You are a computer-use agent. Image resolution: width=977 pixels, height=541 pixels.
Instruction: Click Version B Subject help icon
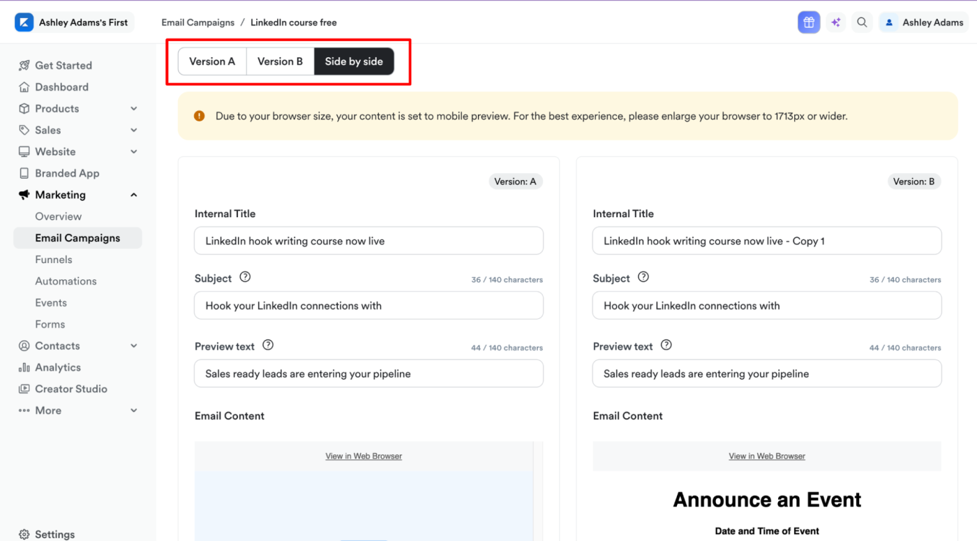(x=643, y=277)
